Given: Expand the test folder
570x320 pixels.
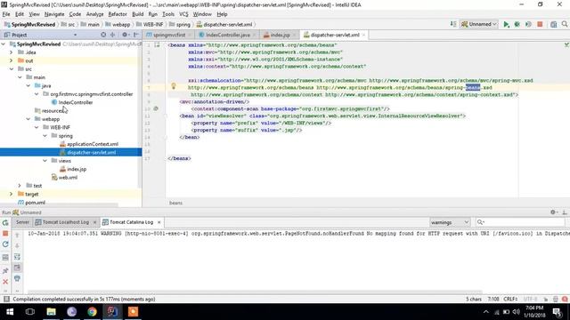Looking at the screenshot, I should point(20,186).
